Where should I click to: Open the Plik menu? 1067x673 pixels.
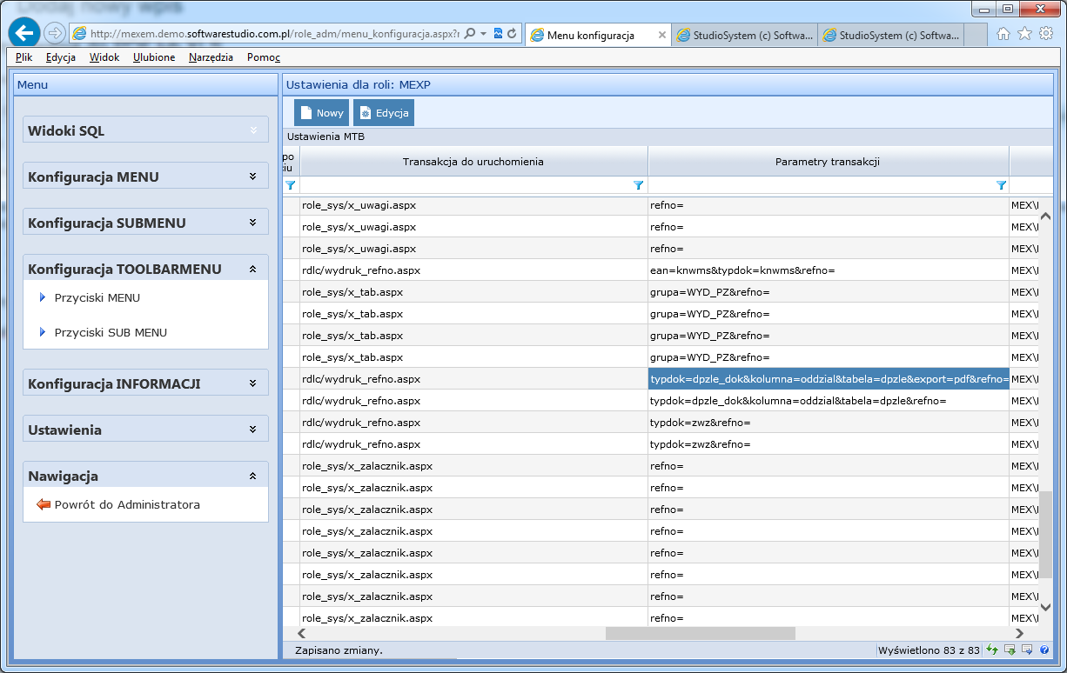[x=23, y=57]
